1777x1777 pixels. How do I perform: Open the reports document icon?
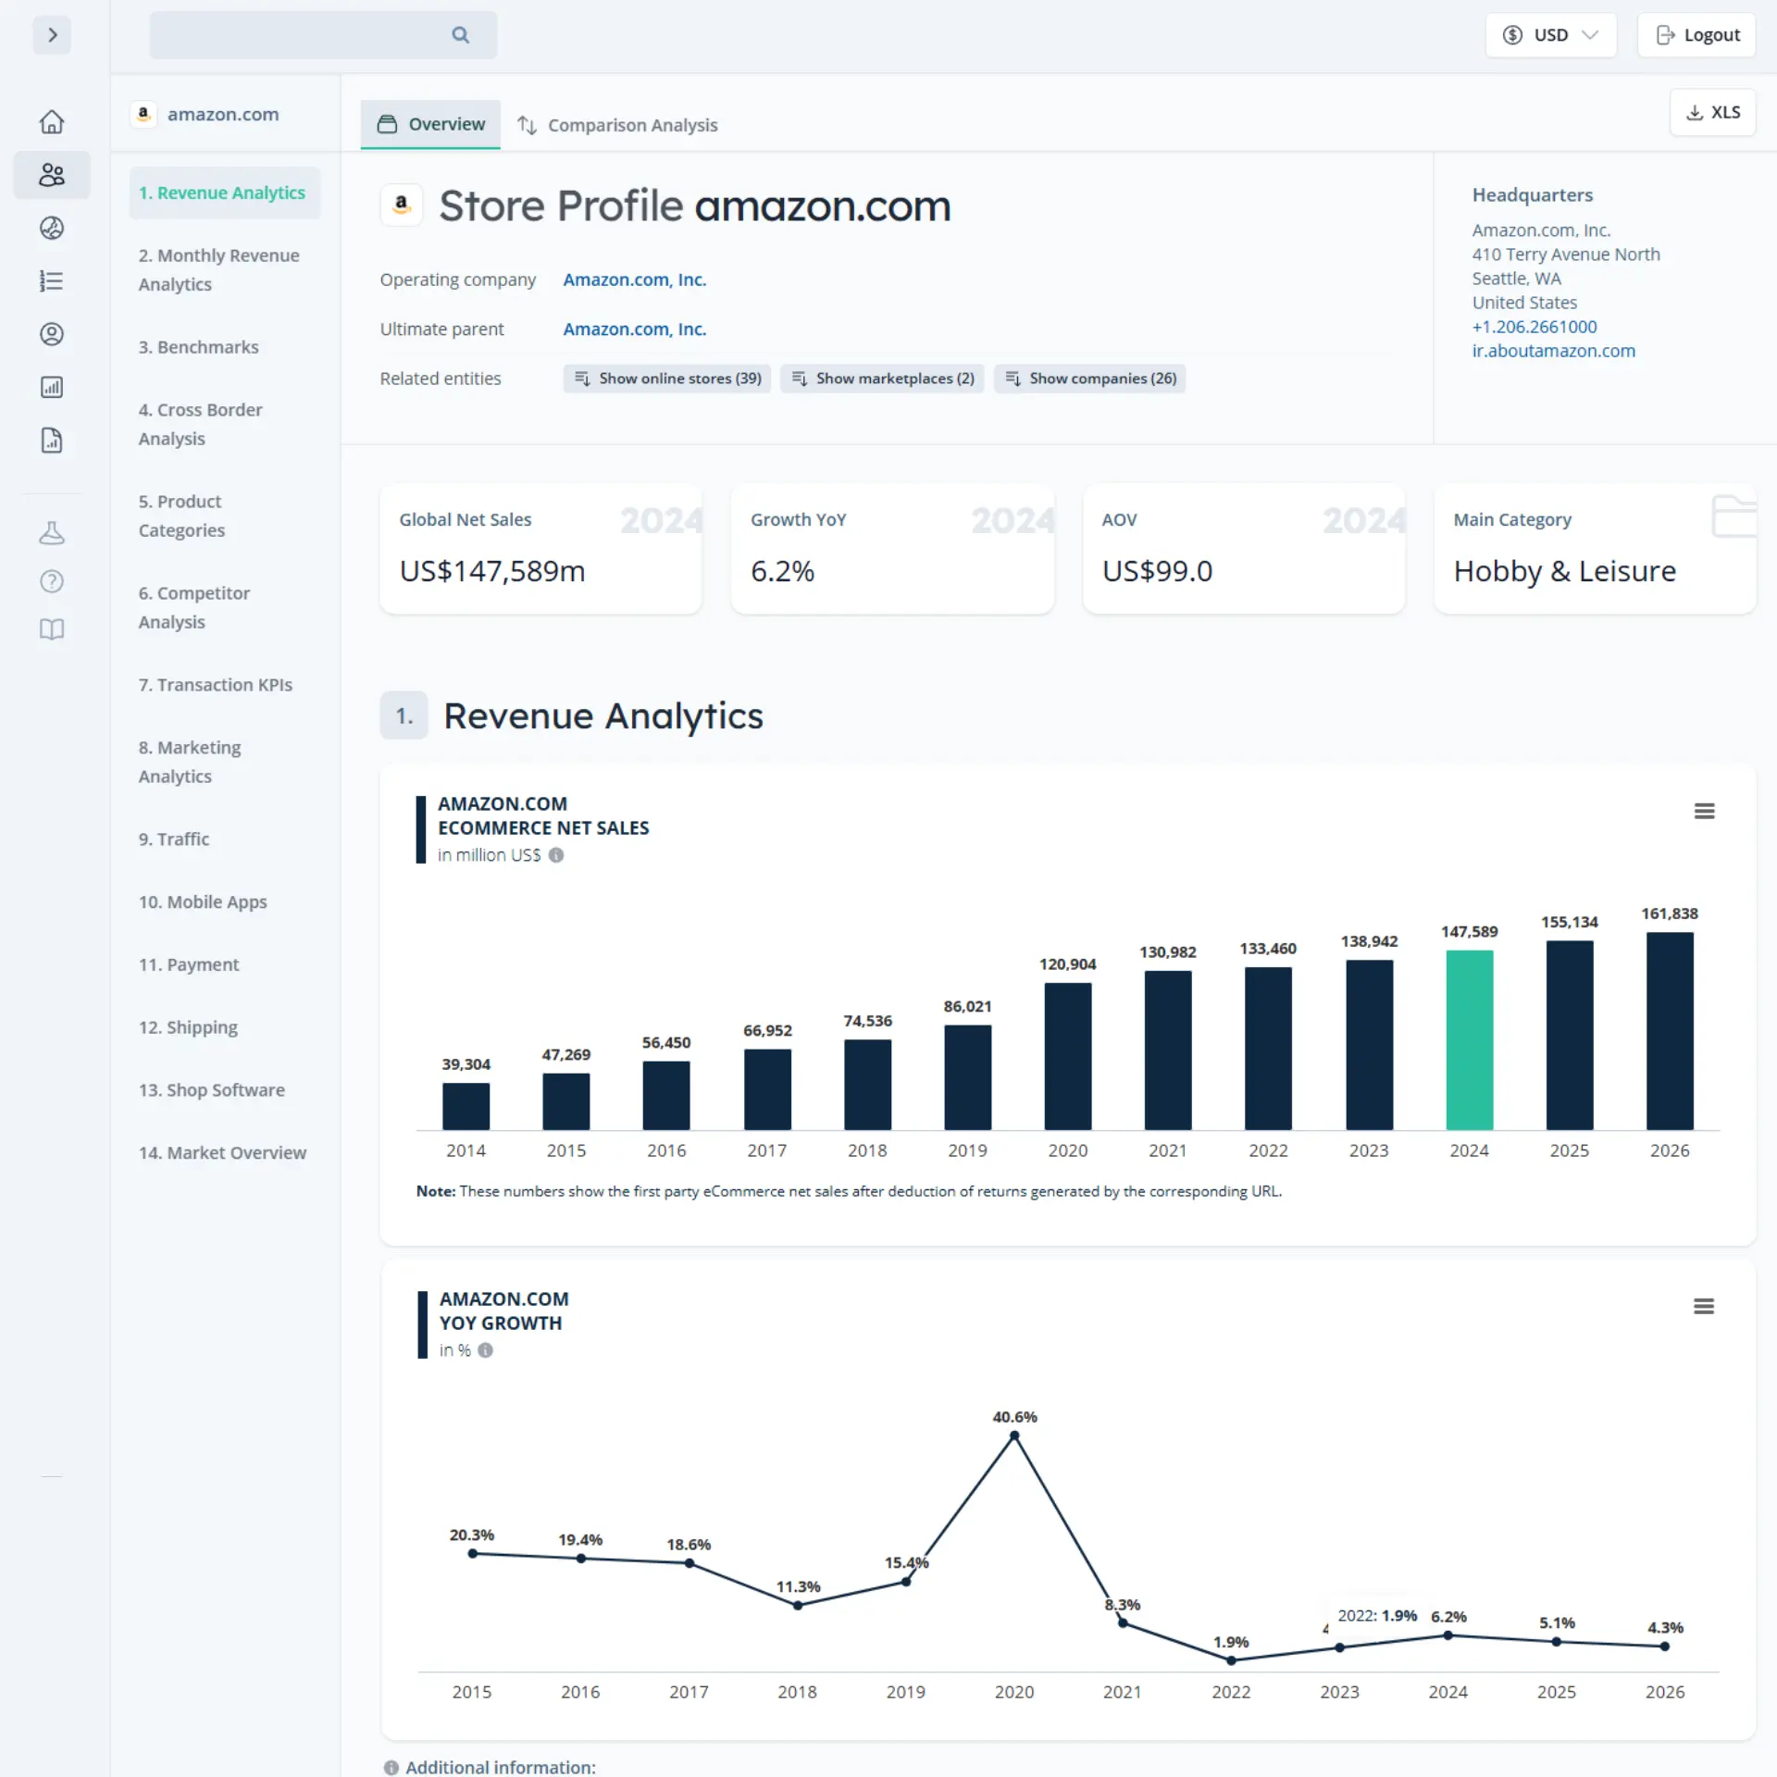pyautogui.click(x=52, y=441)
